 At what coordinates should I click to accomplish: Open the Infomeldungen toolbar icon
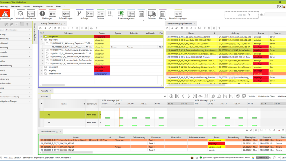pos(66,14)
